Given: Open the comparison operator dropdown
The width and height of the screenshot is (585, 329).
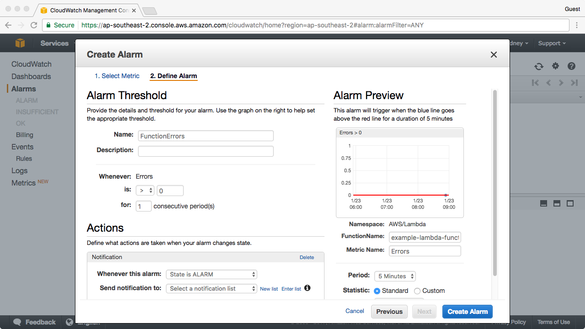Looking at the screenshot, I should (x=145, y=191).
